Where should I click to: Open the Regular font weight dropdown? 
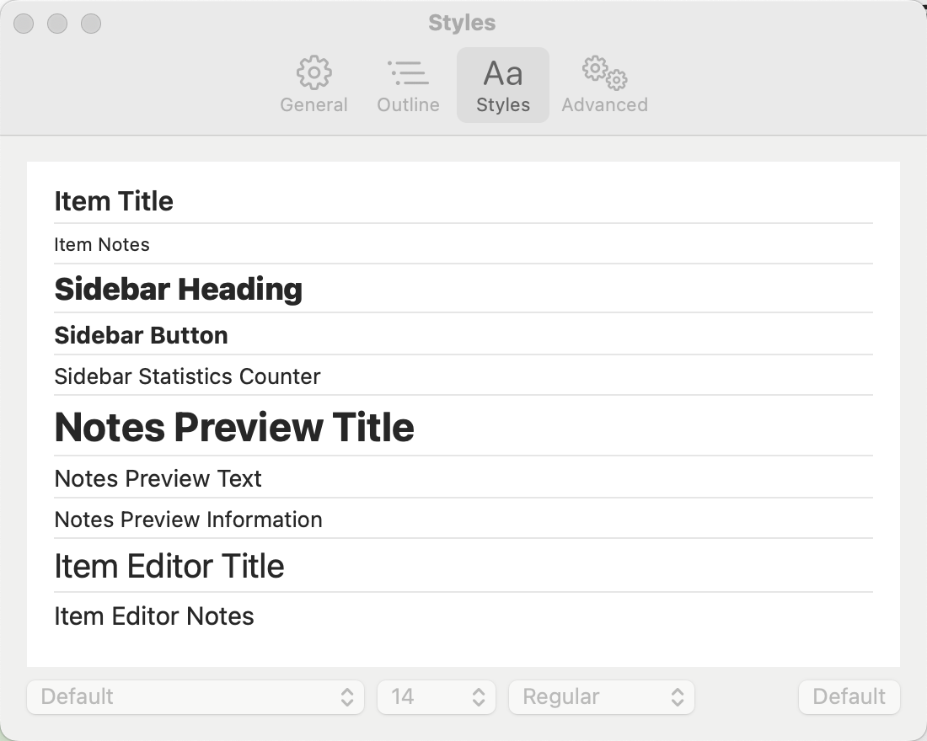pos(601,696)
